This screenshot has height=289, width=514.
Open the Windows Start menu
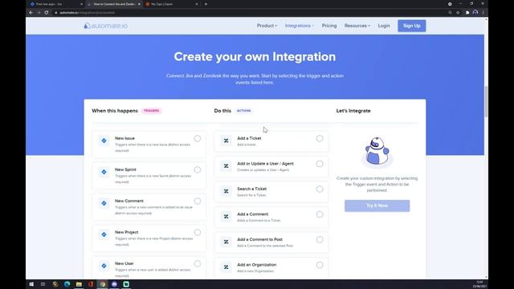[x=31, y=284]
